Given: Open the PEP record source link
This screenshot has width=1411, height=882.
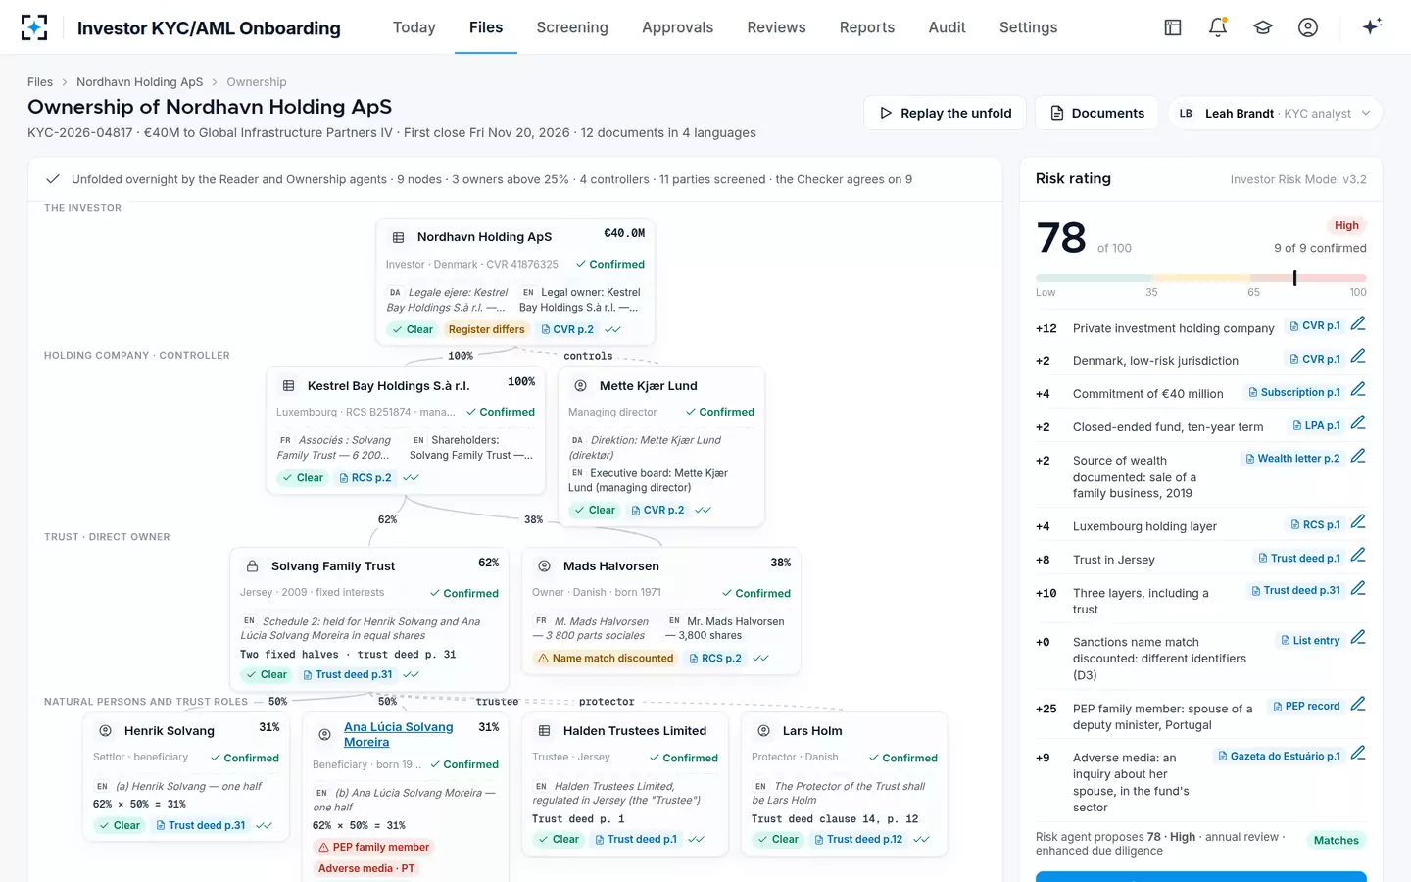Looking at the screenshot, I should [x=1305, y=706].
